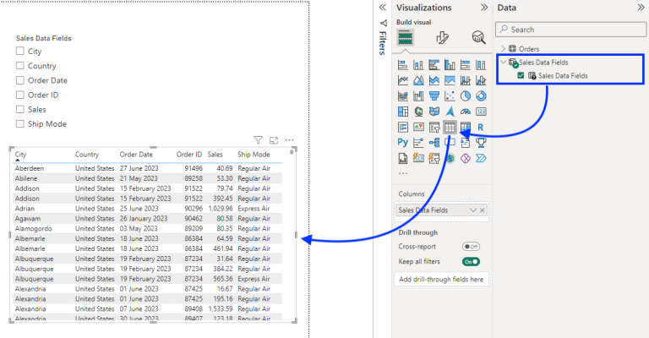Remove Sales Data Fields from Columns
This screenshot has height=338, width=649.
pyautogui.click(x=483, y=210)
